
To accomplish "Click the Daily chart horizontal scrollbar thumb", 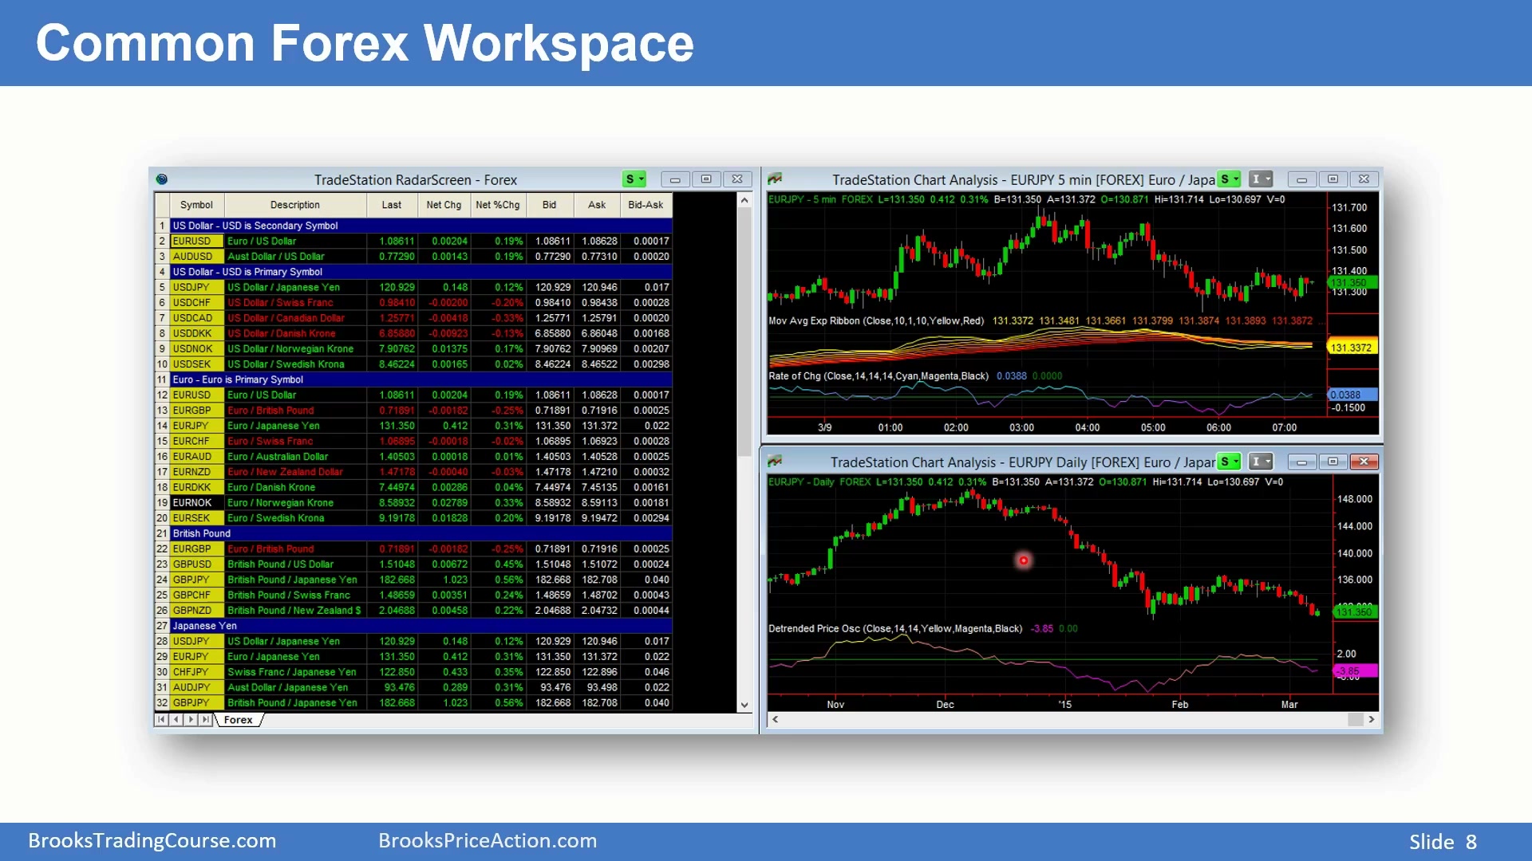I will [1356, 719].
